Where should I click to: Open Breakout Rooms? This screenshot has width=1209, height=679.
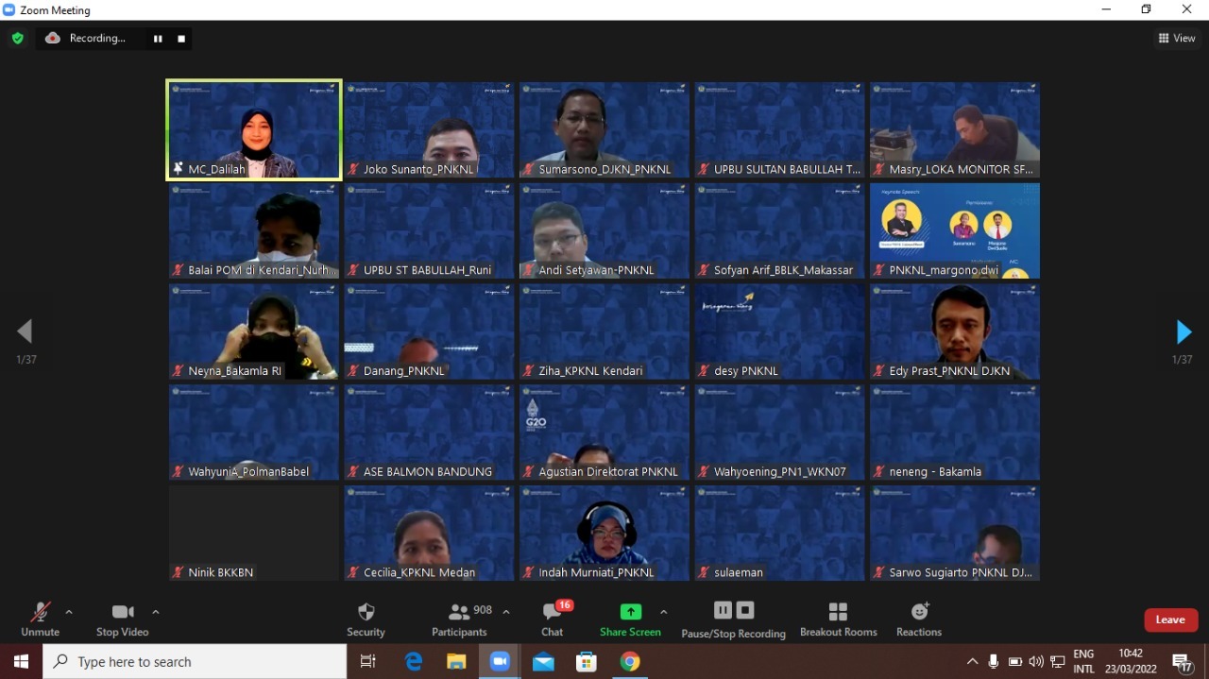838,620
